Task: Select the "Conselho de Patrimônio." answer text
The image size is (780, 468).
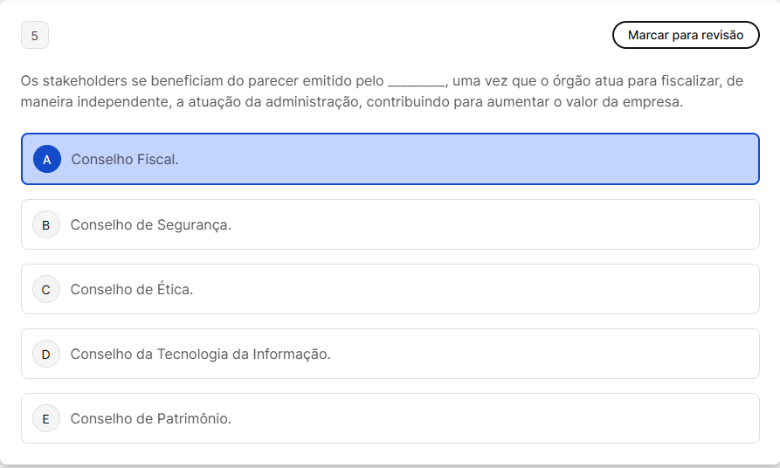Action: click(x=150, y=418)
